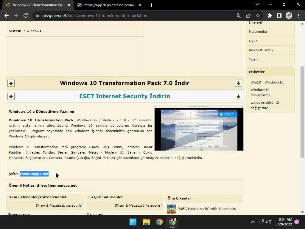Switch to the active Chrome profile window
This screenshot has width=305, height=229.
pos(172,222)
